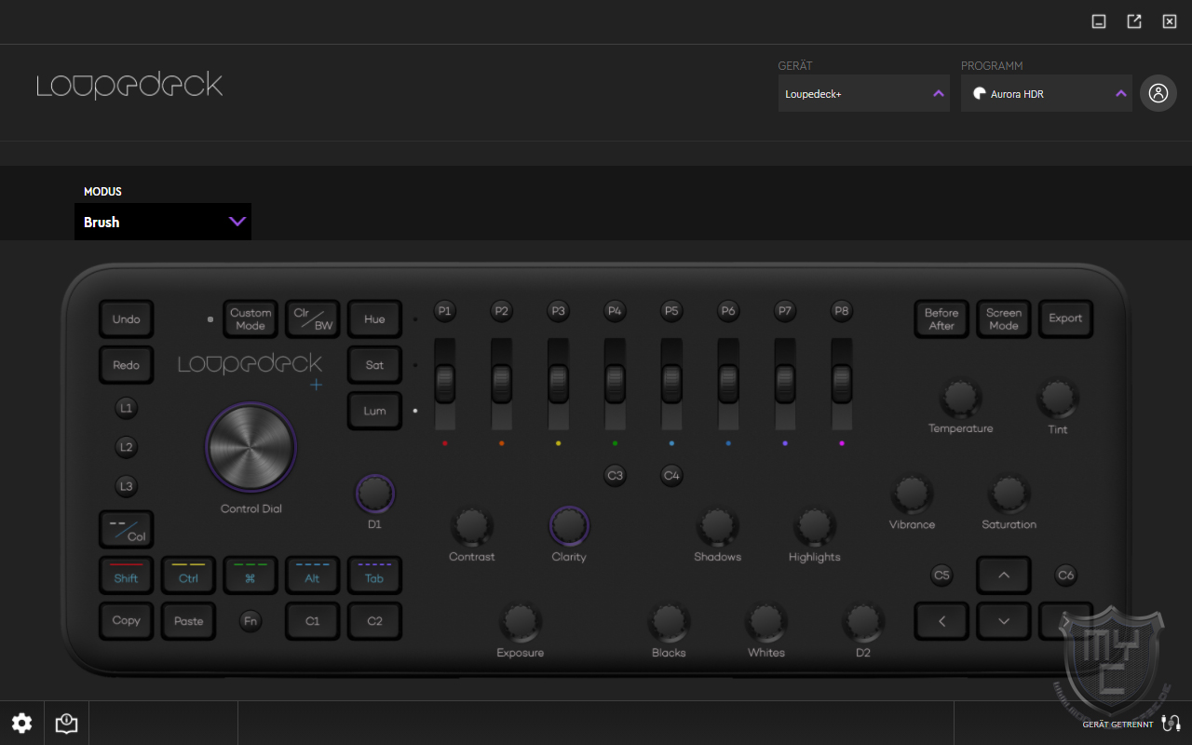The width and height of the screenshot is (1192, 745).
Task: Click the round Fn button
Action: tap(251, 621)
